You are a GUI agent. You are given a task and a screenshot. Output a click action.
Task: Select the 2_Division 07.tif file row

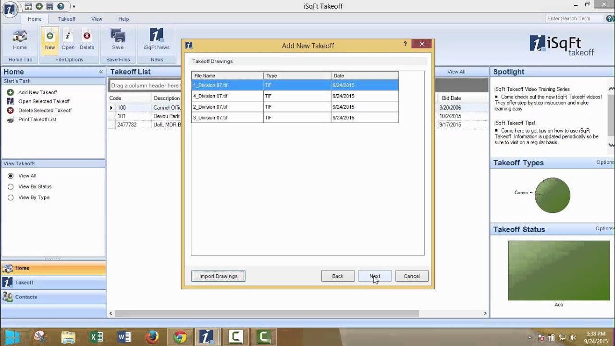[295, 107]
